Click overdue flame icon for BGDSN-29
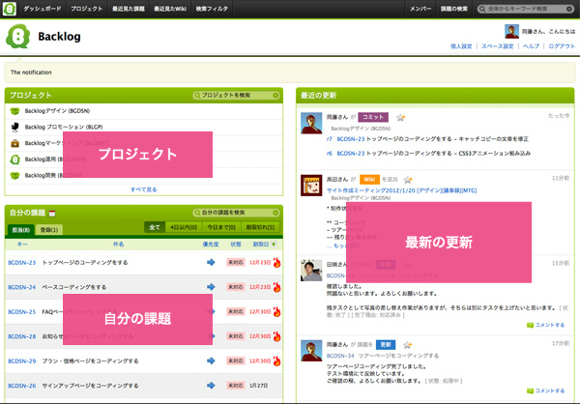Viewport: 580px width, 404px height. pyautogui.click(x=276, y=361)
